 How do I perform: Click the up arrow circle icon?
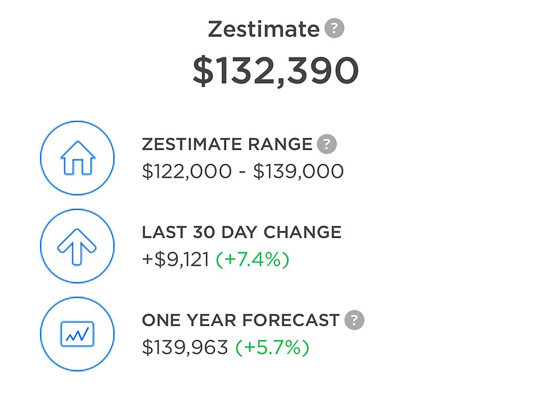(77, 246)
